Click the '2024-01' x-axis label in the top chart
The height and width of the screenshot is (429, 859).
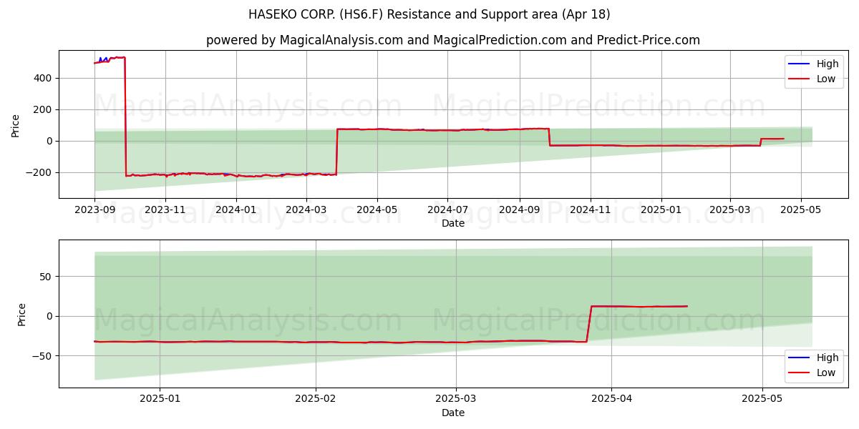(236, 210)
